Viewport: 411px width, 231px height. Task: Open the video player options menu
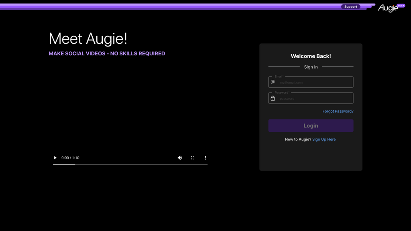tap(205, 158)
